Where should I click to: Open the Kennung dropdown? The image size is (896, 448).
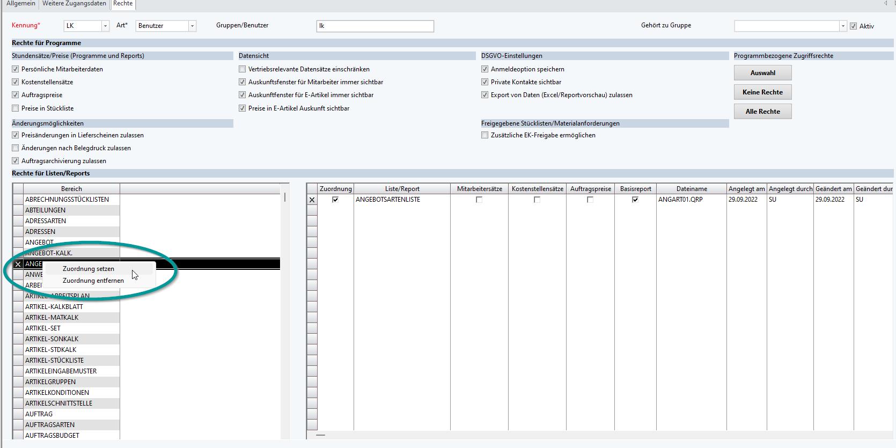point(105,26)
